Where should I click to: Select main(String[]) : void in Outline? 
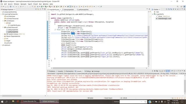pyautogui.click(x=165, y=18)
